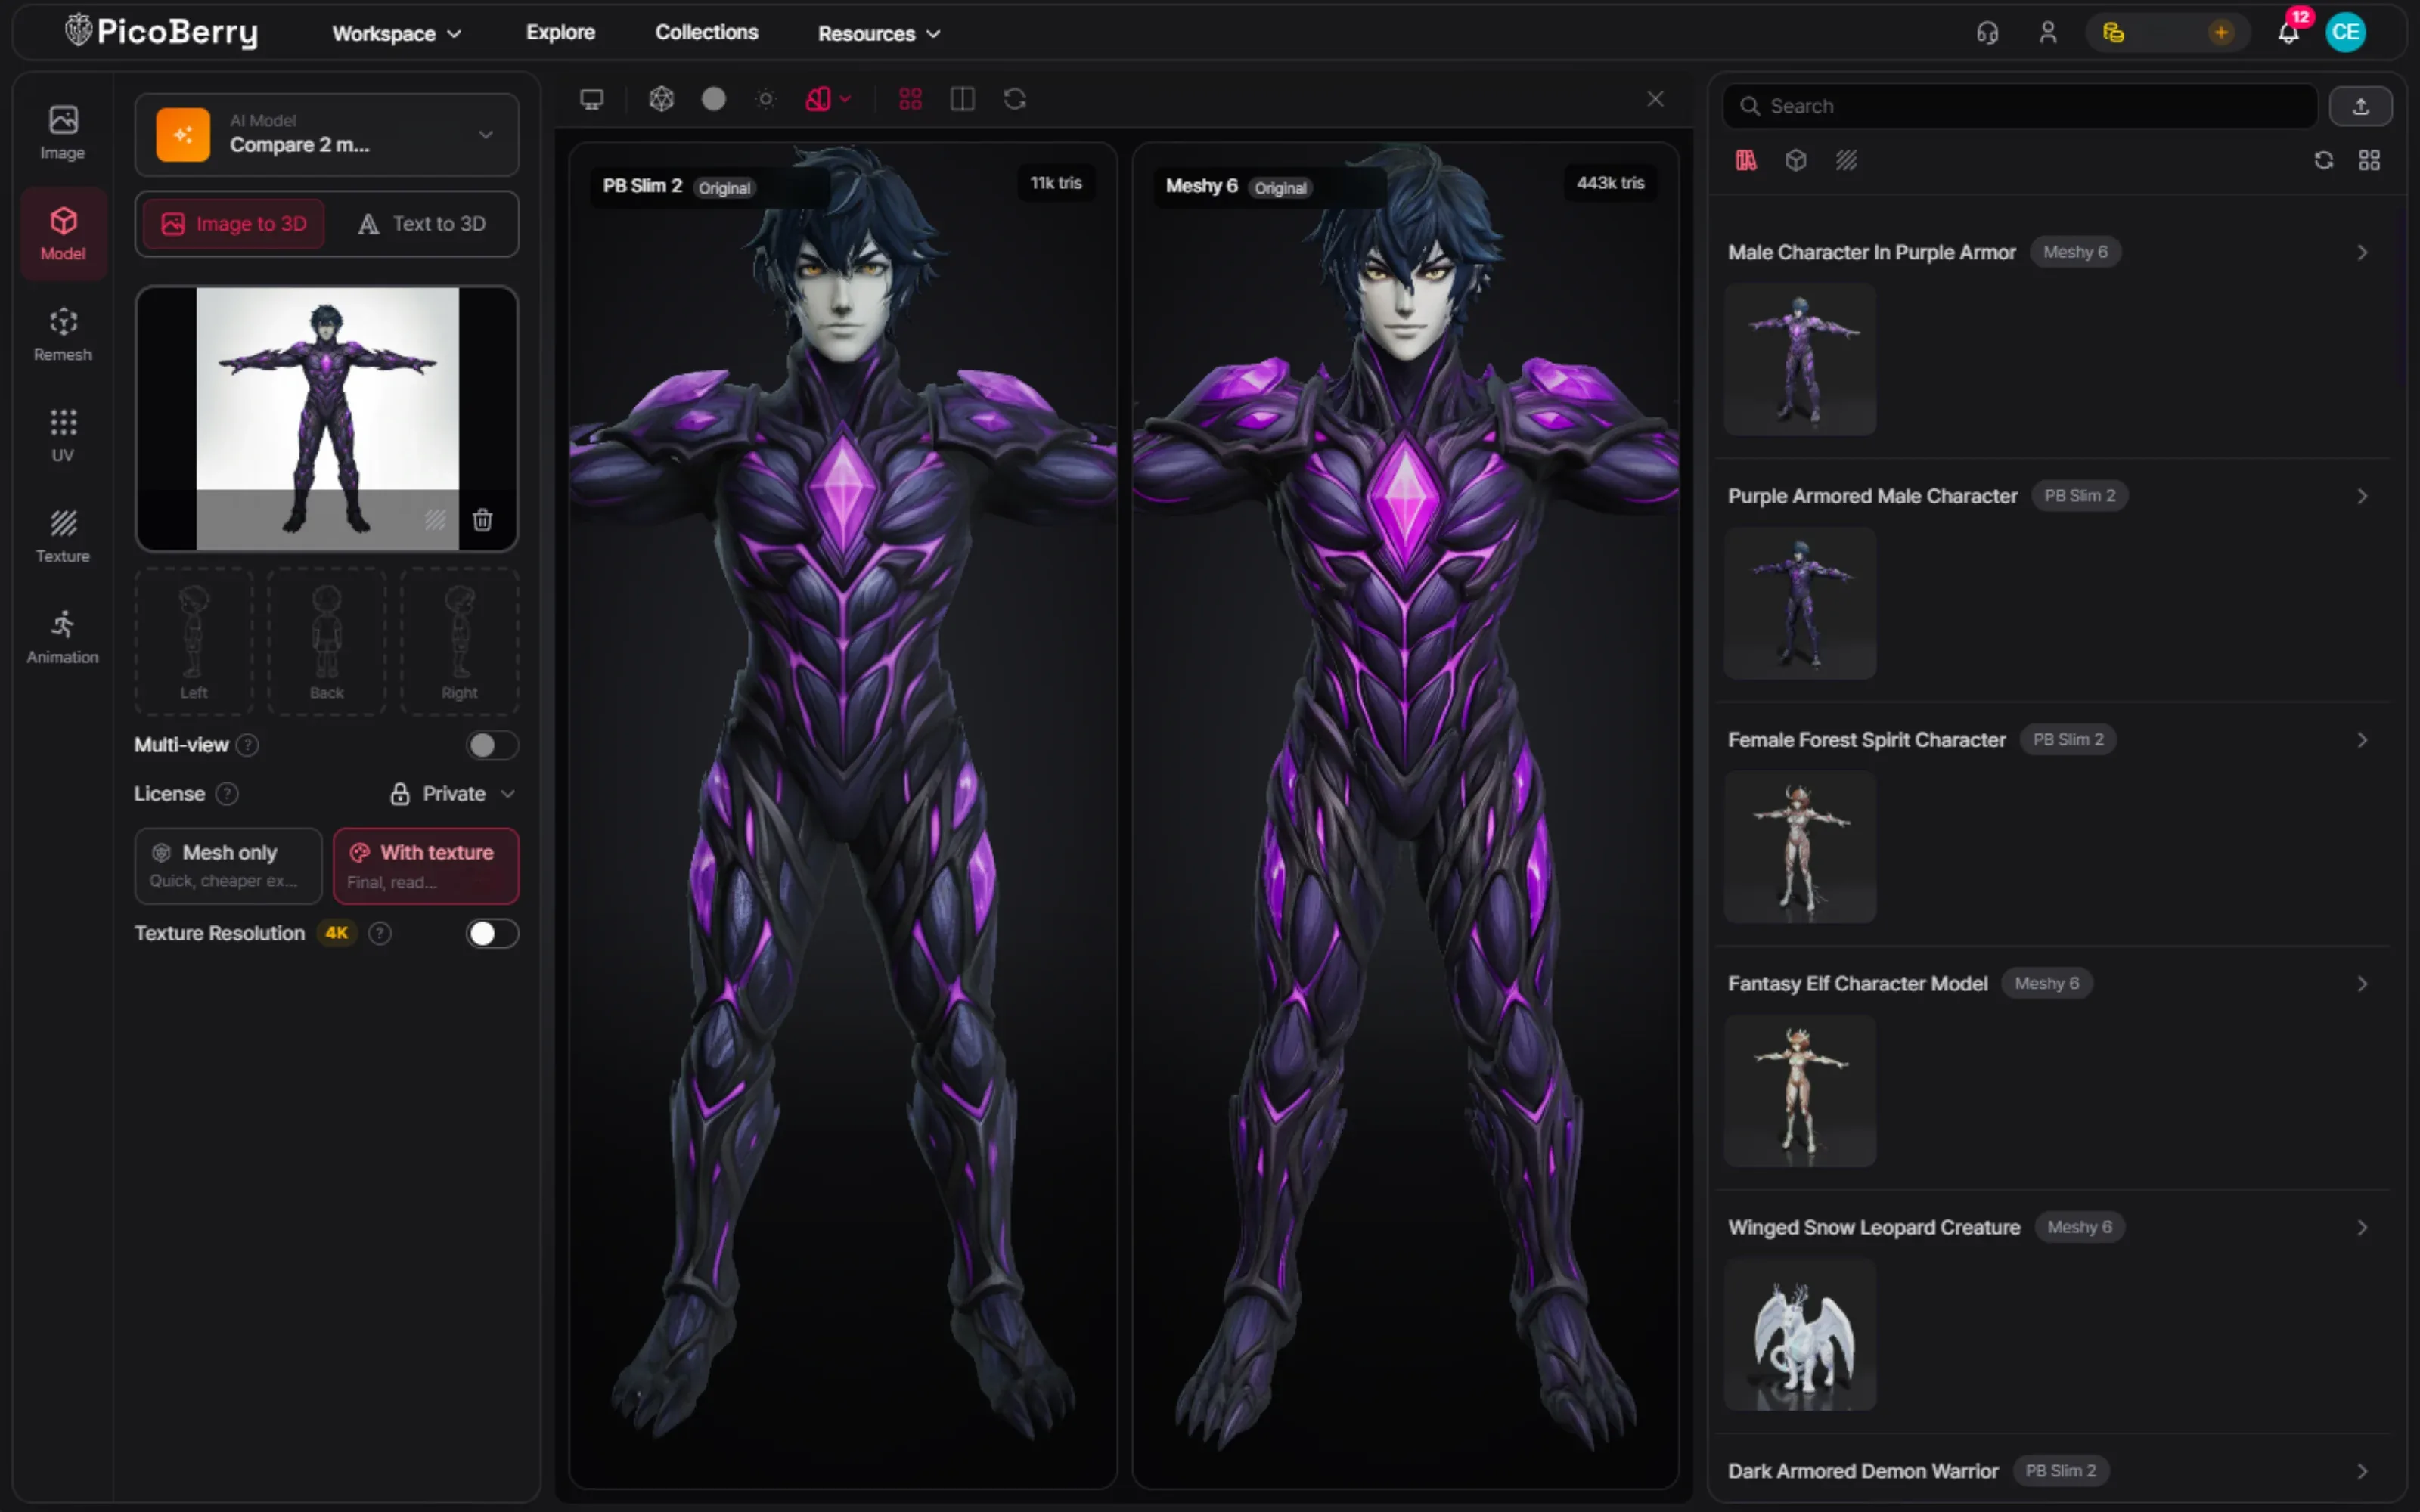Select the Model sidebar tool
2420x1512 pixels.
click(63, 234)
